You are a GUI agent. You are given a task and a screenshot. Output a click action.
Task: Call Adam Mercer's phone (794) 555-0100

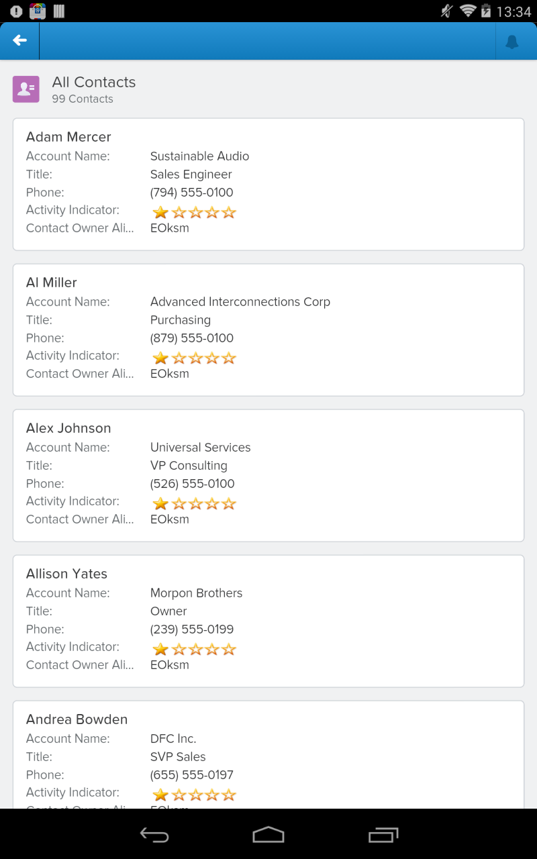click(x=192, y=193)
